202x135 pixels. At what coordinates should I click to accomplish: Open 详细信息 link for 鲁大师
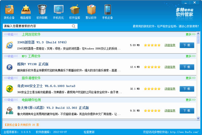coord(170,111)
